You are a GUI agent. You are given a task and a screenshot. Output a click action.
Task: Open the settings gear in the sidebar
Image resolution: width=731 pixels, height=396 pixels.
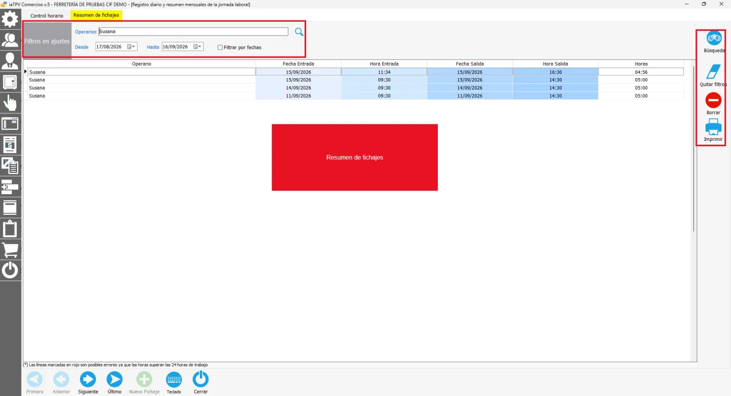tap(10, 19)
